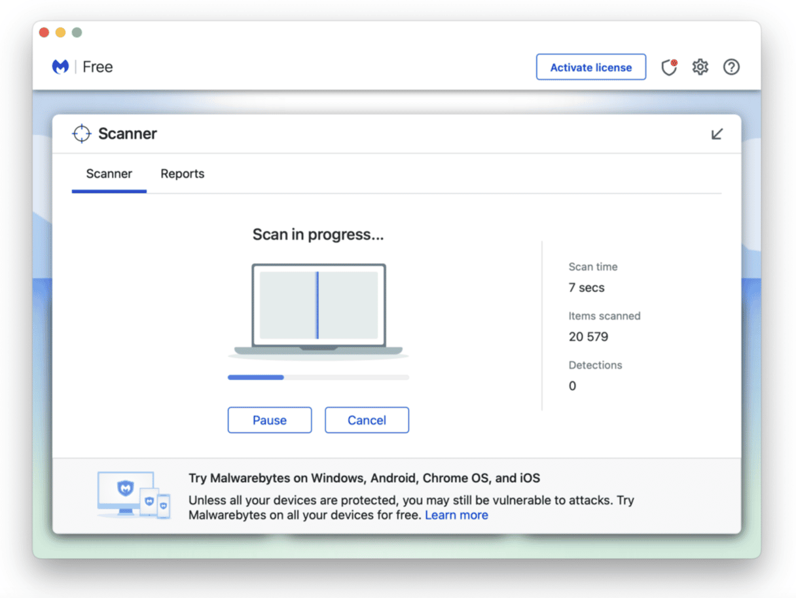Open Help via the question mark icon
The image size is (796, 598).
click(731, 67)
